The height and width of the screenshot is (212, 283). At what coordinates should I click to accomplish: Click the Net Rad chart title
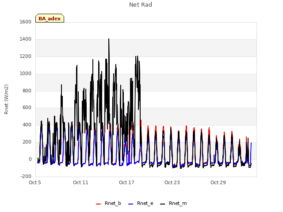coord(141,5)
